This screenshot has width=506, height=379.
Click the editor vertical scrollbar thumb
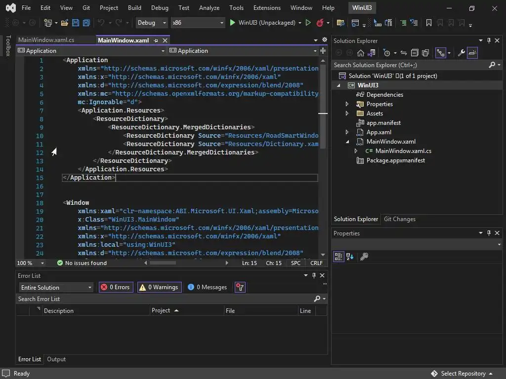click(323, 107)
